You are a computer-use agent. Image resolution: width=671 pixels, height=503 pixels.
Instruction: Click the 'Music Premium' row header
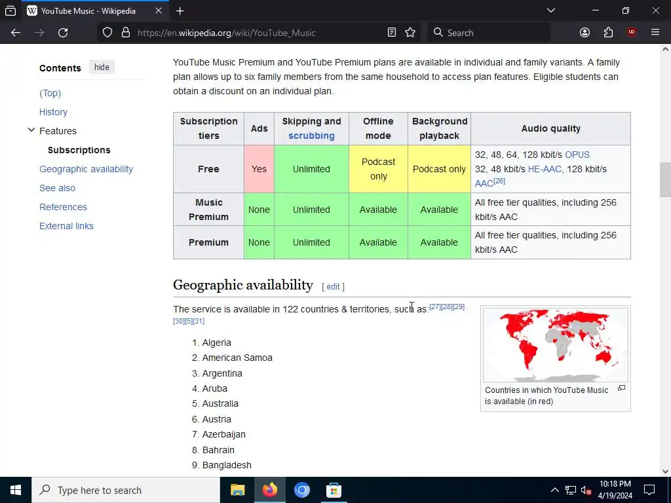tap(208, 210)
